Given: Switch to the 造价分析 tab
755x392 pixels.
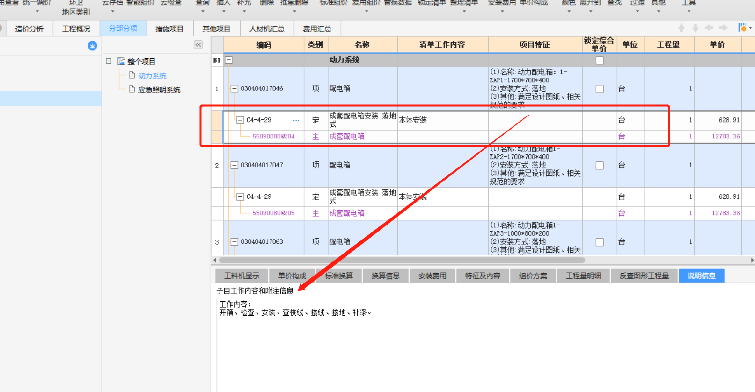Looking at the screenshot, I should pyautogui.click(x=29, y=29).
